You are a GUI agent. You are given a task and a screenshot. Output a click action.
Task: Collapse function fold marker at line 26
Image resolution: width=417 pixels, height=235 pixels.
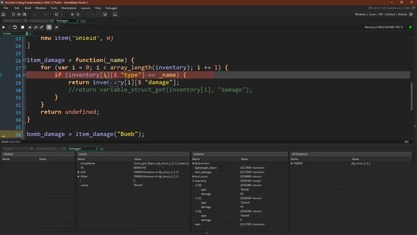click(25, 60)
